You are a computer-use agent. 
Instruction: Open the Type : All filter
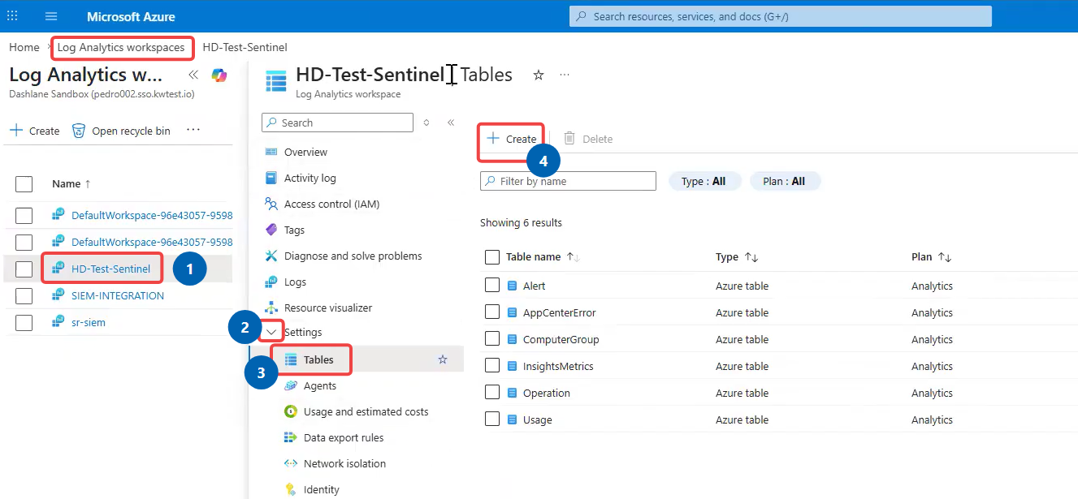point(704,181)
